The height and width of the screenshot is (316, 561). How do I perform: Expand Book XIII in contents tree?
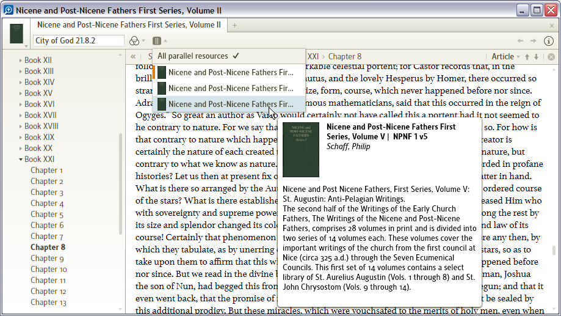coord(20,72)
